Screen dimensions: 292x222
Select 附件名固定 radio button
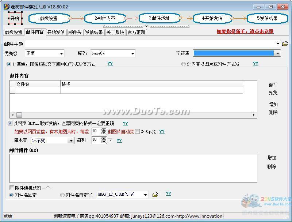point(11,195)
